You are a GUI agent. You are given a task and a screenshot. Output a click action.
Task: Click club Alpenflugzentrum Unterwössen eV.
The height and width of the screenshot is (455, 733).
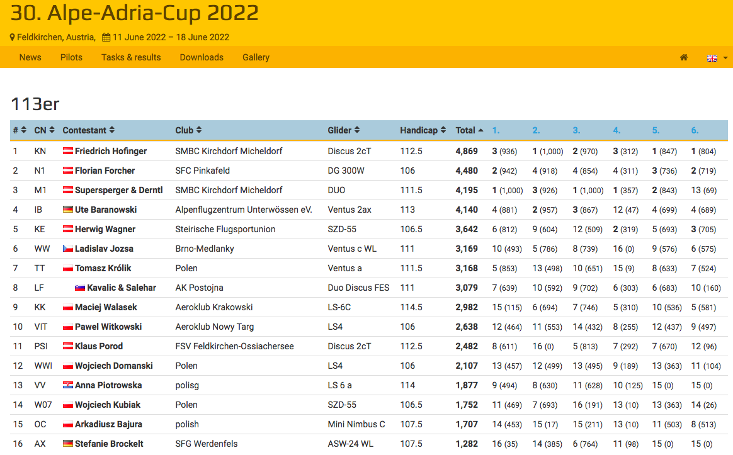coord(244,210)
